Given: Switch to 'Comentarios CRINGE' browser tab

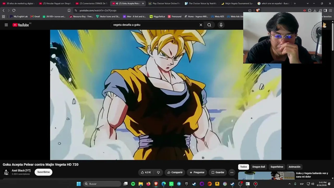Looking at the screenshot, I should (91, 3).
